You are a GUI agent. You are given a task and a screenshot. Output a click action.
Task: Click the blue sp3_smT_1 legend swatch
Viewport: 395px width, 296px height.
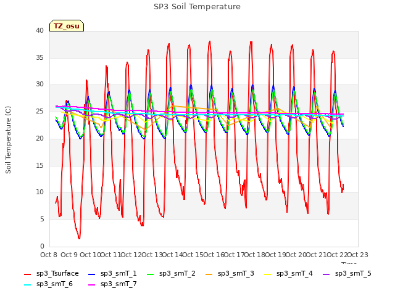(92, 274)
